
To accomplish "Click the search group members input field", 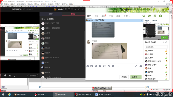I will click(156, 47).
